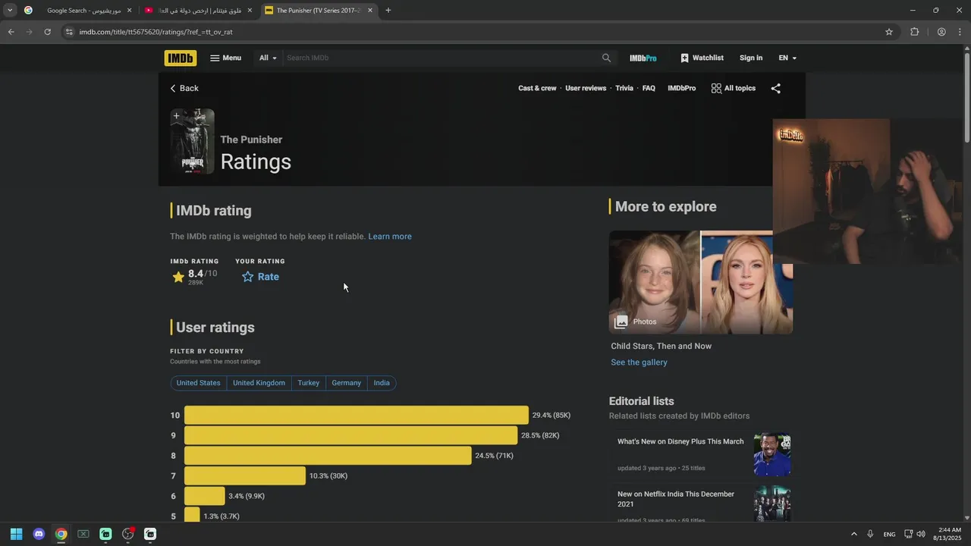
Task: View site information icon in address bar
Action: tap(69, 32)
